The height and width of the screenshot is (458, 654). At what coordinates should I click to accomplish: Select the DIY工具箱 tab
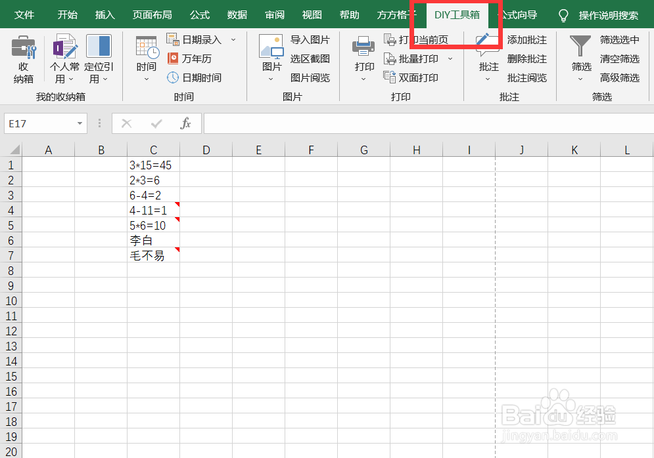point(457,15)
